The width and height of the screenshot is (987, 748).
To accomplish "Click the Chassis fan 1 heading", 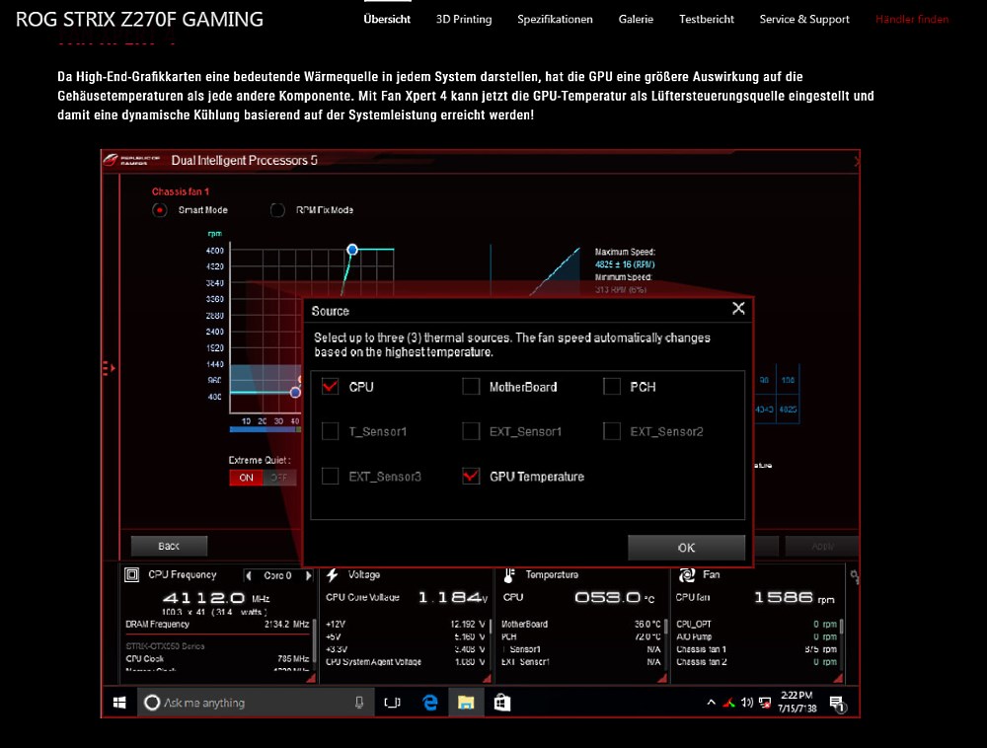I will point(180,191).
